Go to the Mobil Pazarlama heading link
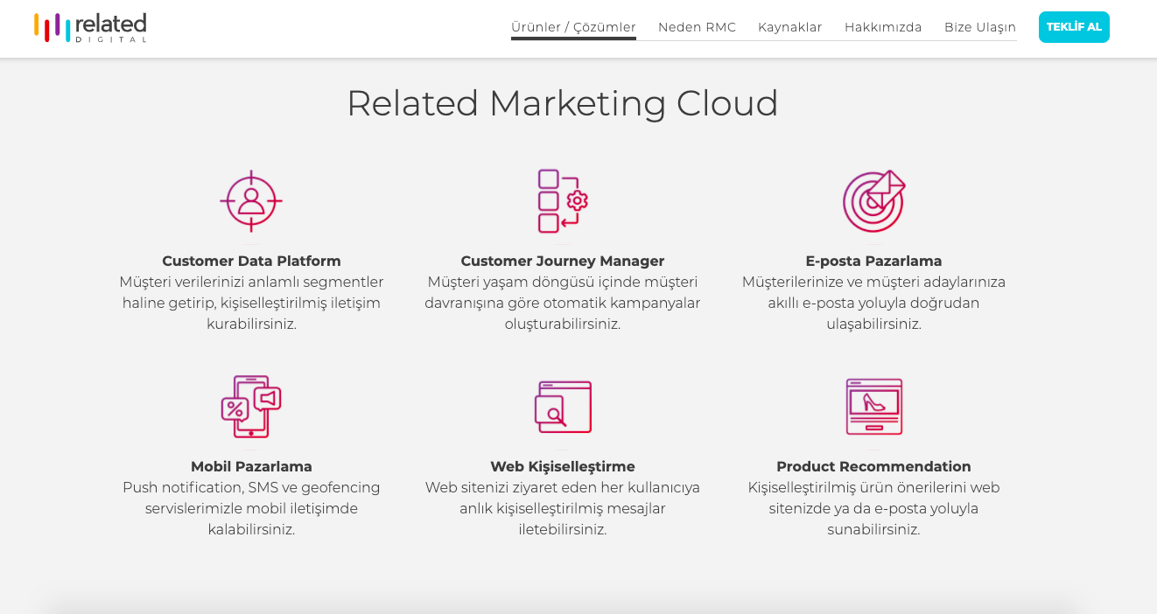The image size is (1157, 614). click(251, 466)
